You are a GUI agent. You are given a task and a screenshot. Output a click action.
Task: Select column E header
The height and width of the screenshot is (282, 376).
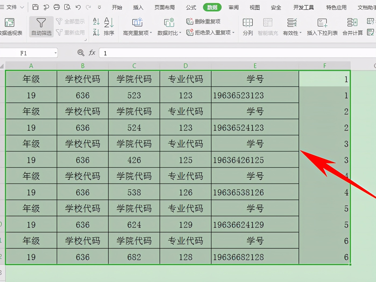(255, 66)
